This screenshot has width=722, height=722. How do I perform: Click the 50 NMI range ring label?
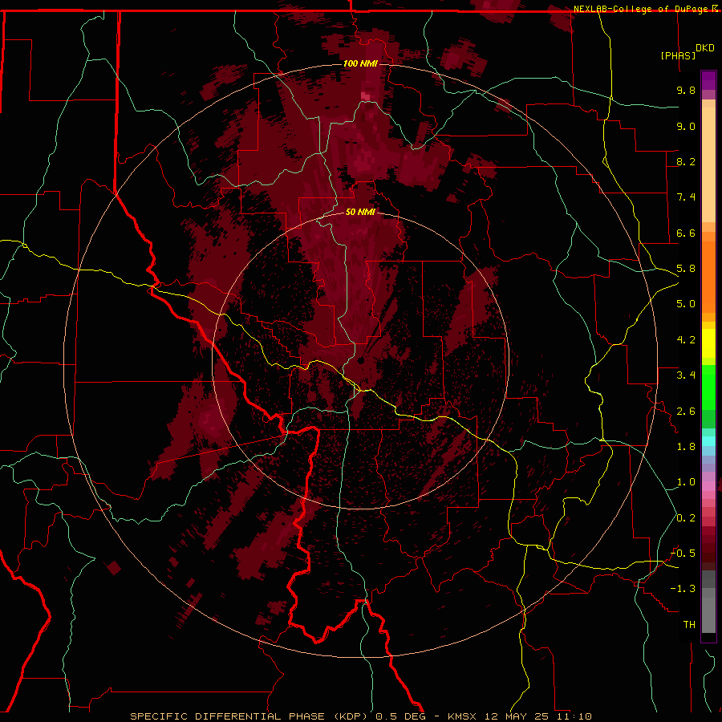[x=360, y=212]
